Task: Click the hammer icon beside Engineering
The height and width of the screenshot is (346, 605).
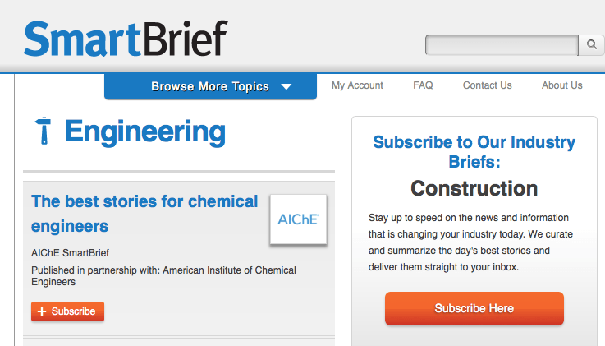Action: [x=44, y=131]
